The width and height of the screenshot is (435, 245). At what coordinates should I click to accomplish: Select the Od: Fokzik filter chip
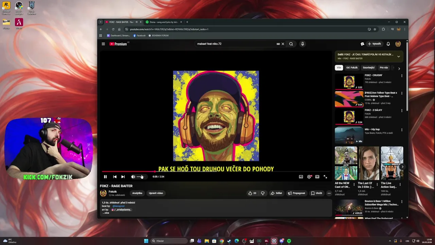coord(352,67)
